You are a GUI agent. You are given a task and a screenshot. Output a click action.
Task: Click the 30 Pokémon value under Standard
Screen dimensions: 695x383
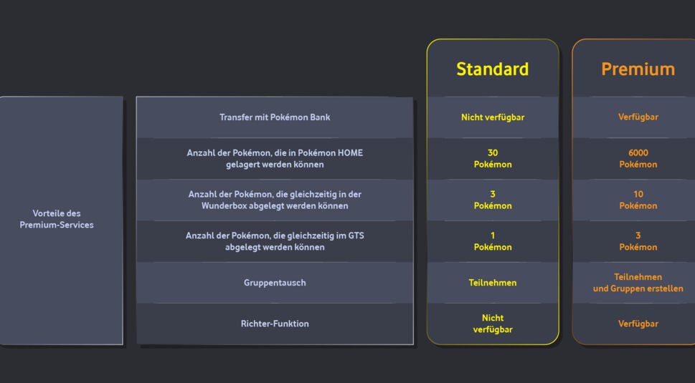pyautogui.click(x=492, y=158)
